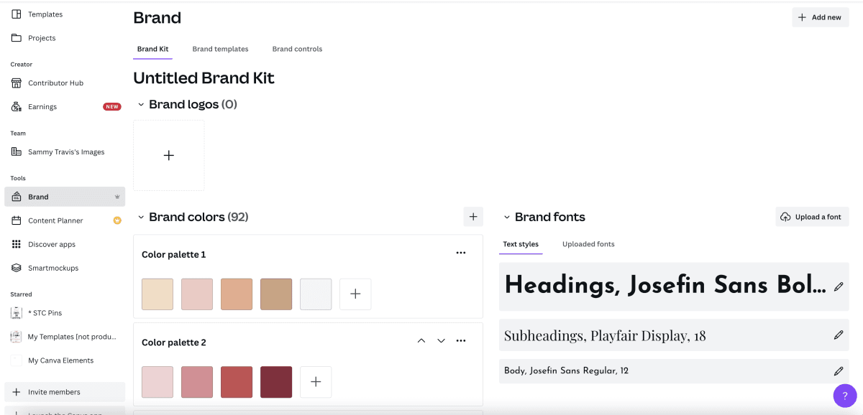
Task: Switch to the Brand Kit tab
Action: click(x=152, y=50)
